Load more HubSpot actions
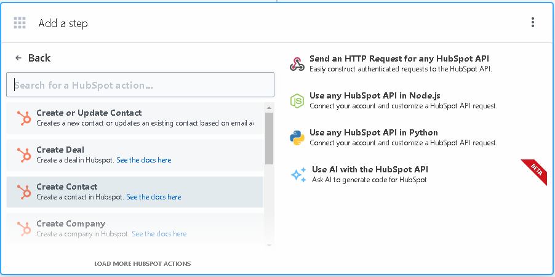 (143, 264)
